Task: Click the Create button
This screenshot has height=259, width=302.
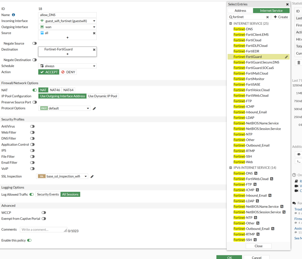Action: [281, 17]
